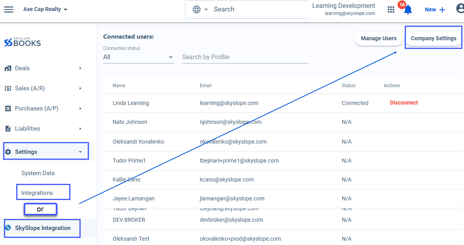Select Integrations under Settings
The height and width of the screenshot is (245, 464).
point(37,193)
